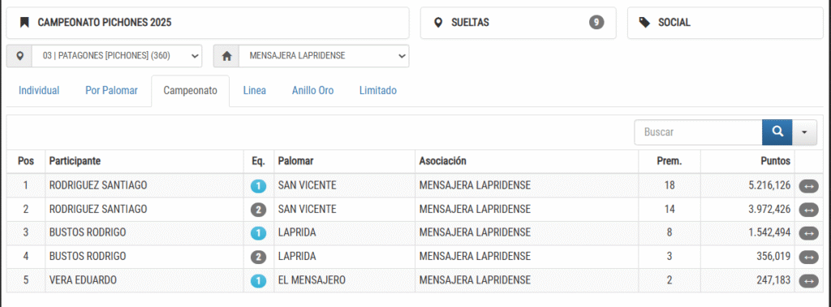The width and height of the screenshot is (831, 307).
Task: Switch to the Individual tab
Action: (39, 91)
